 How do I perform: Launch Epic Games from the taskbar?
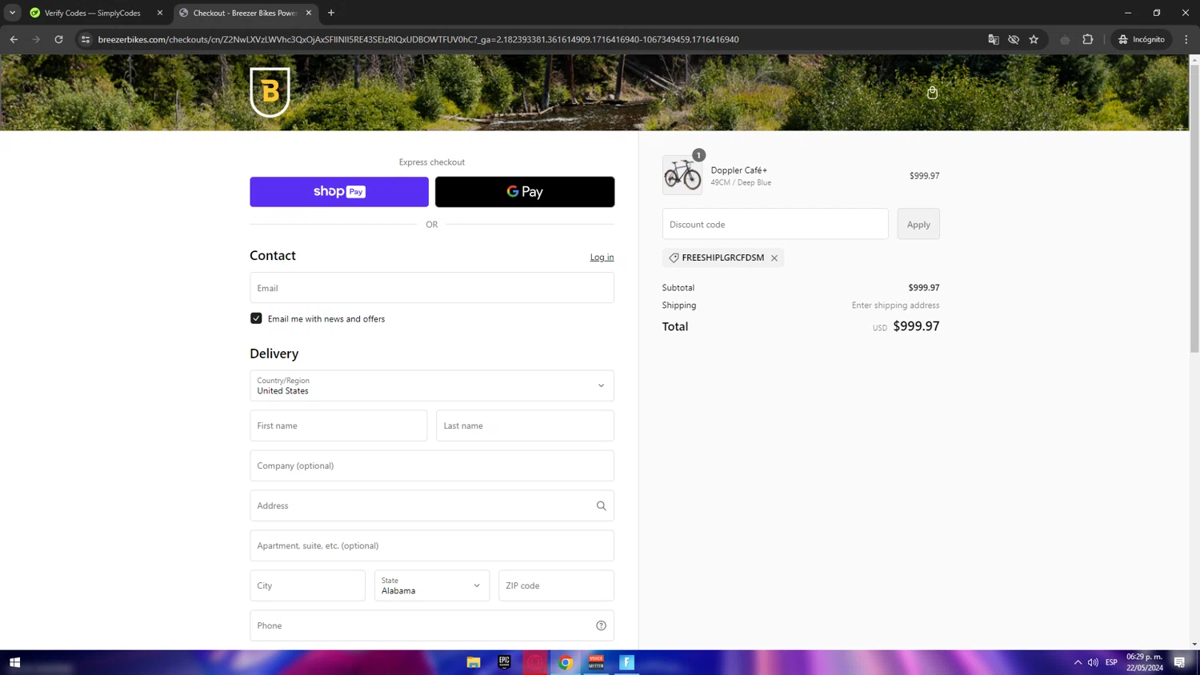pos(504,662)
